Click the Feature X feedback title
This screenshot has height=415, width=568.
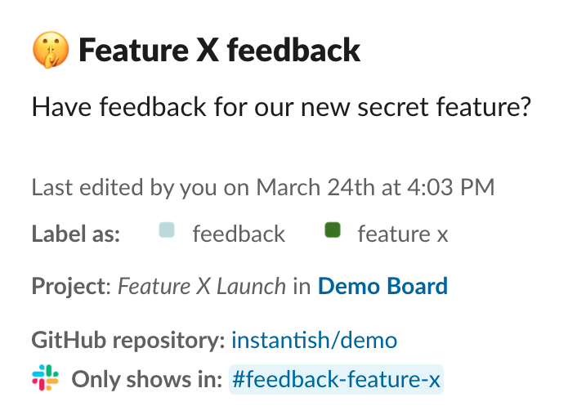[220, 51]
